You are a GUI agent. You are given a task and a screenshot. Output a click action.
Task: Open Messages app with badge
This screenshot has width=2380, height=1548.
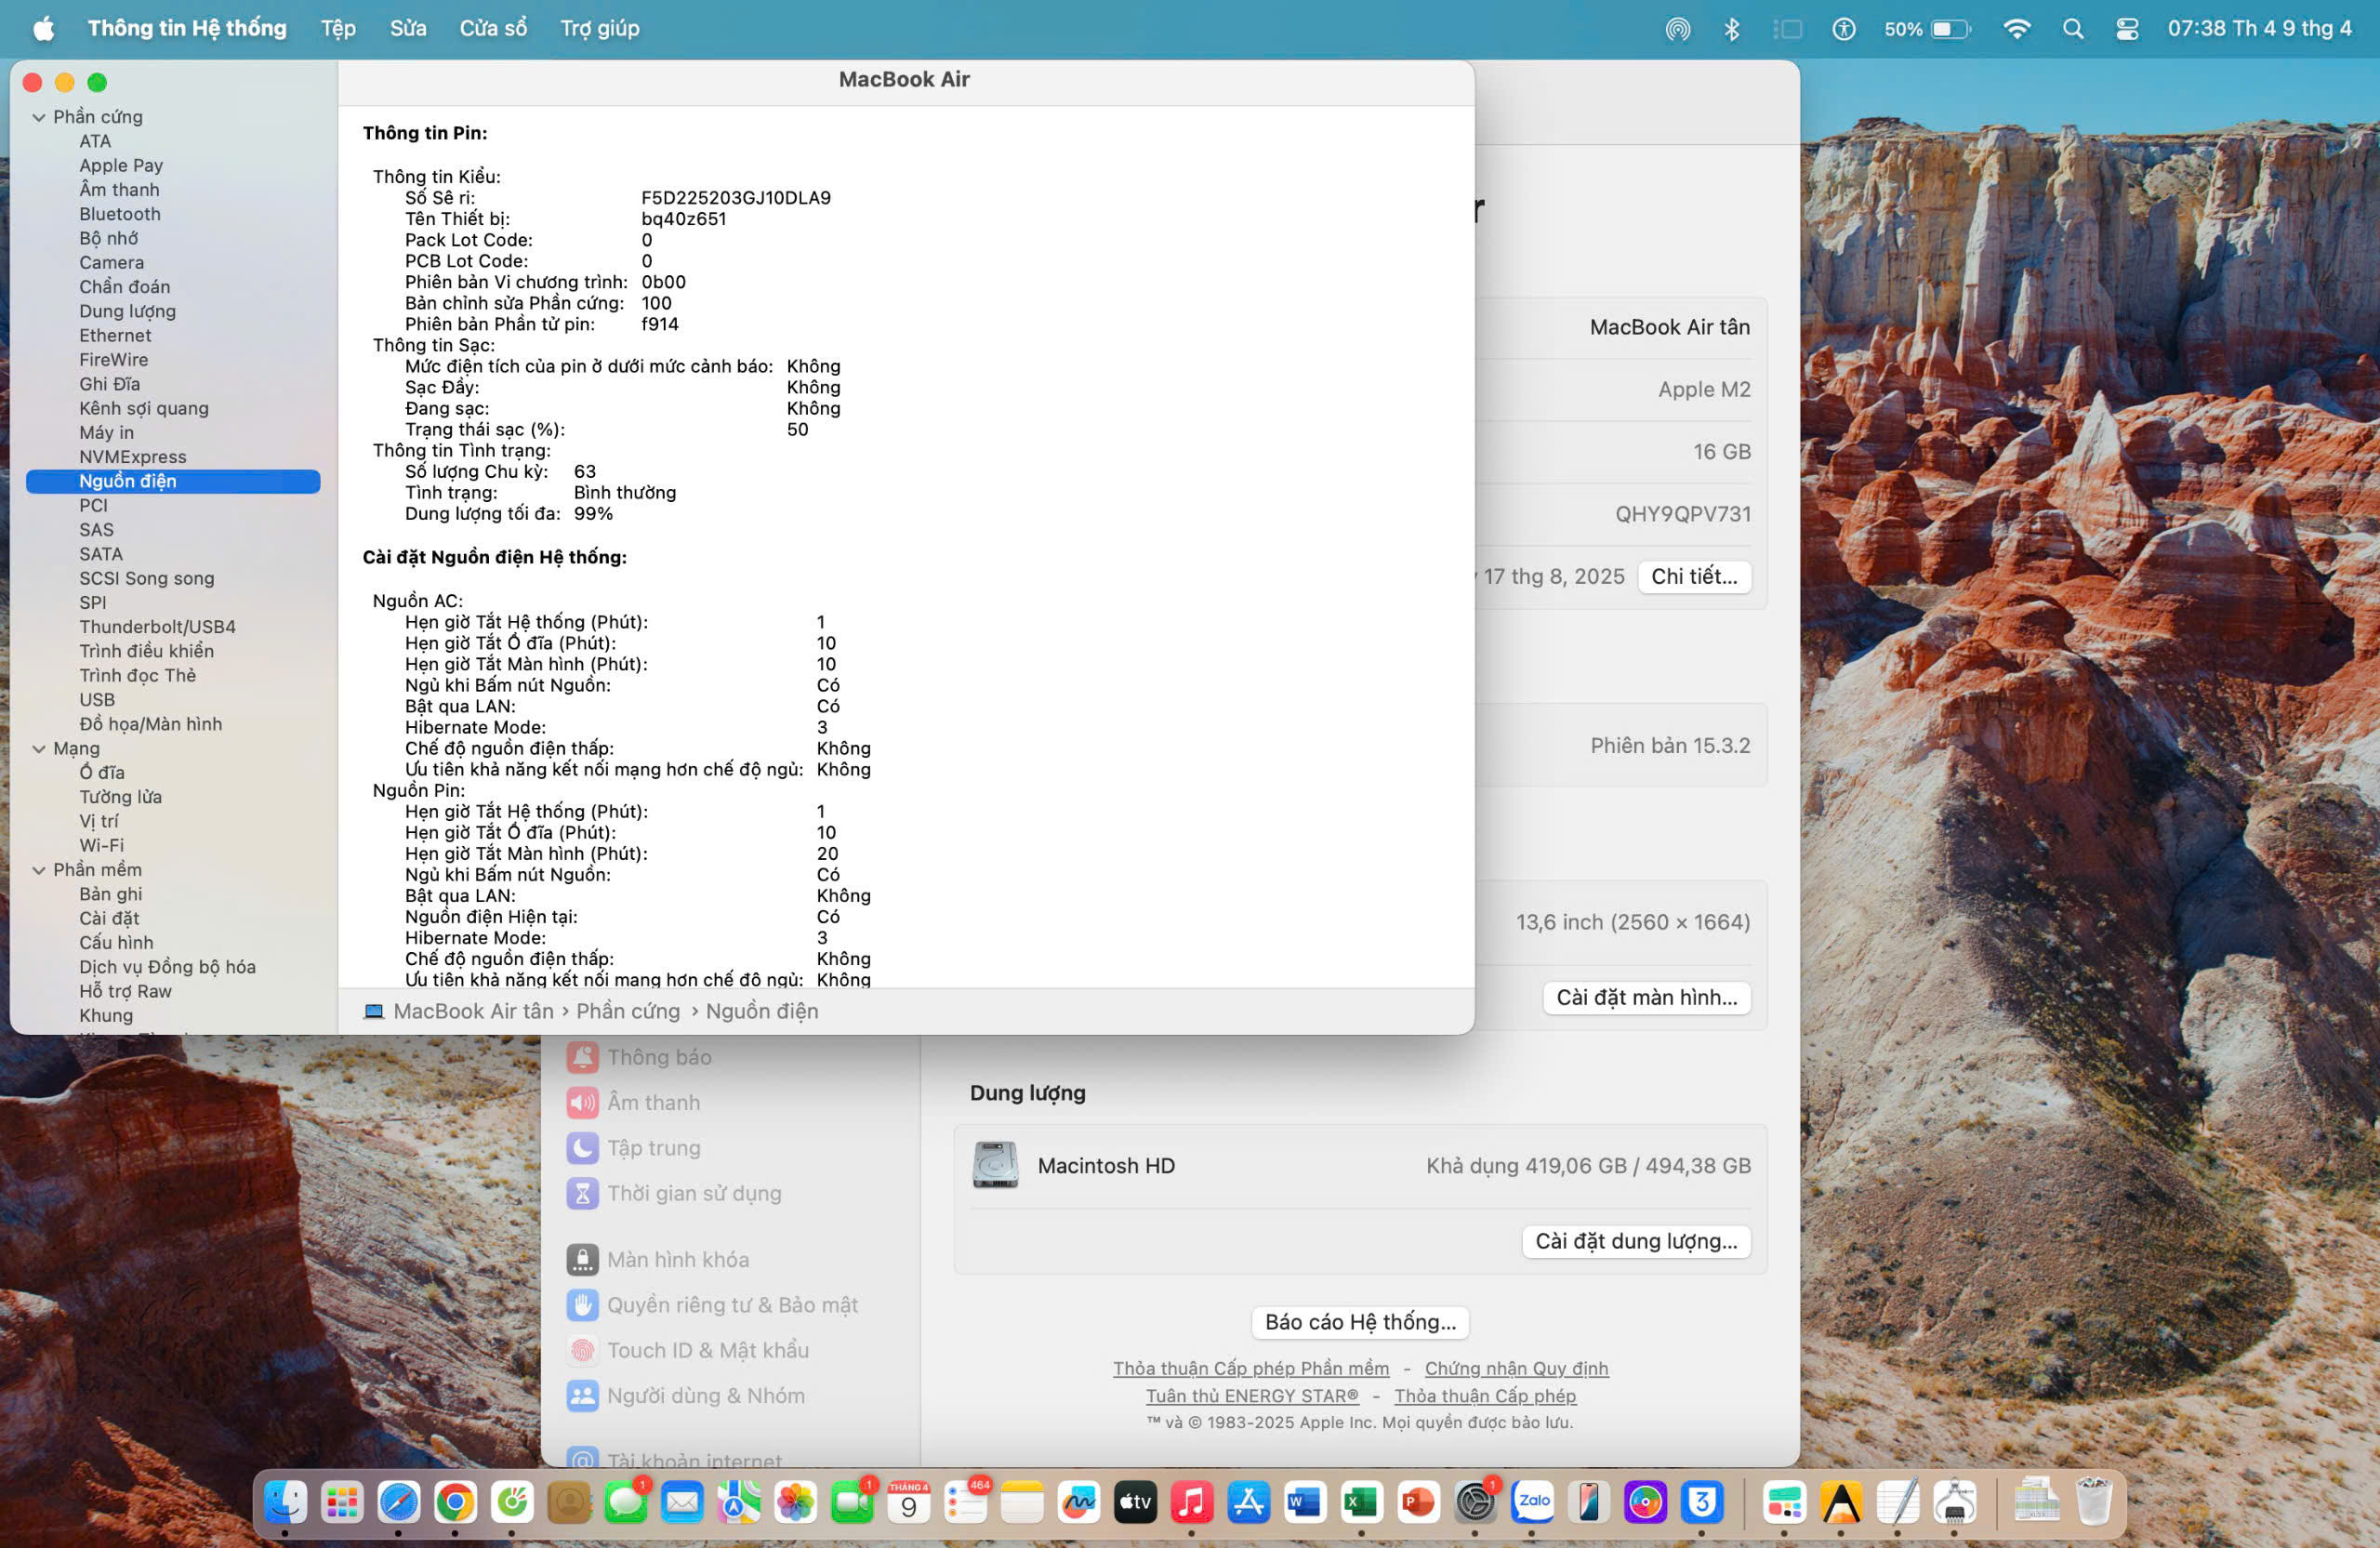tap(626, 1502)
